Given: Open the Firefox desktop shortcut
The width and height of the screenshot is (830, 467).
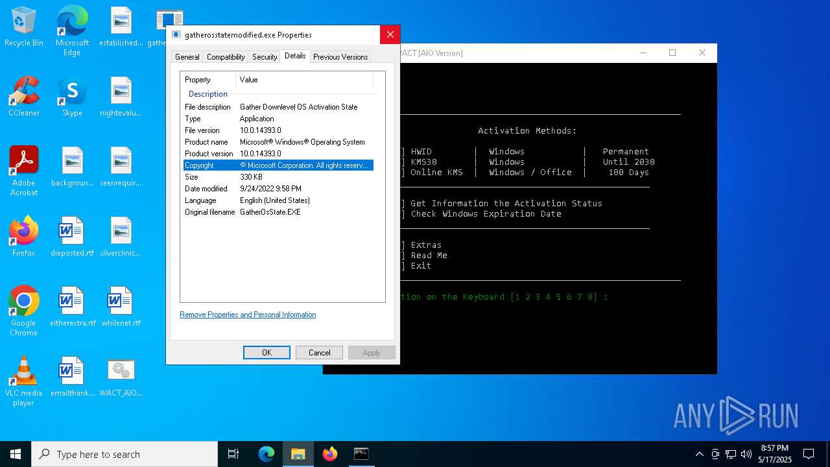Looking at the screenshot, I should point(24,237).
